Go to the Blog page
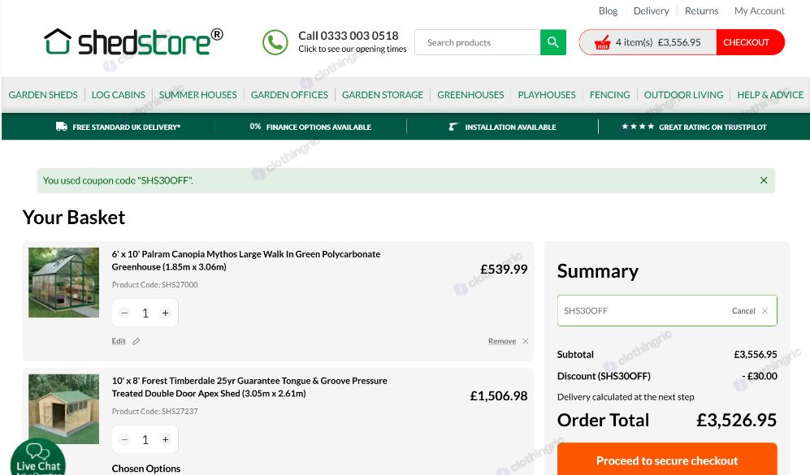 pyautogui.click(x=608, y=11)
